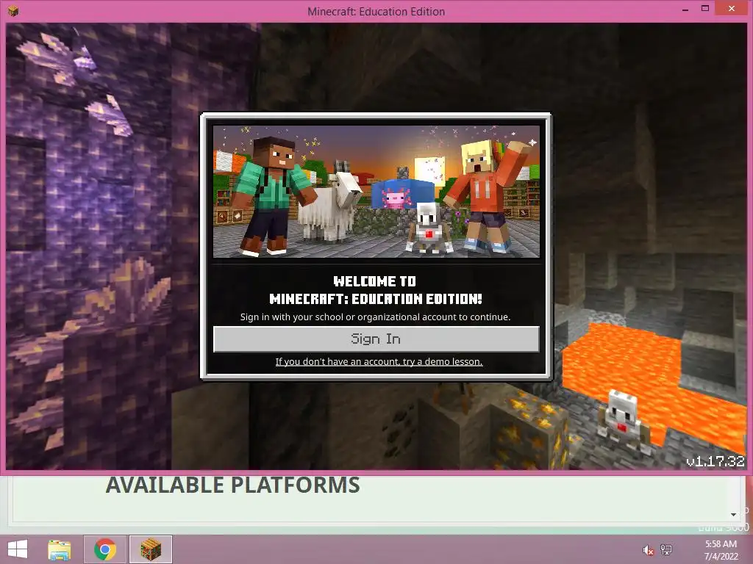Minimize the Minecraft: Education Edition window
Viewport: 753px width, 564px height.
tap(685, 9)
